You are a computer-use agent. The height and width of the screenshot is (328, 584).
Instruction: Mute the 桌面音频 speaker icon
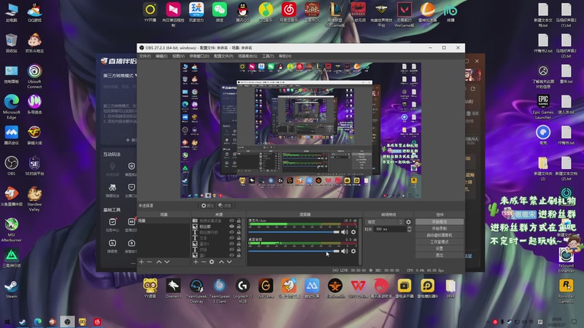(345, 251)
